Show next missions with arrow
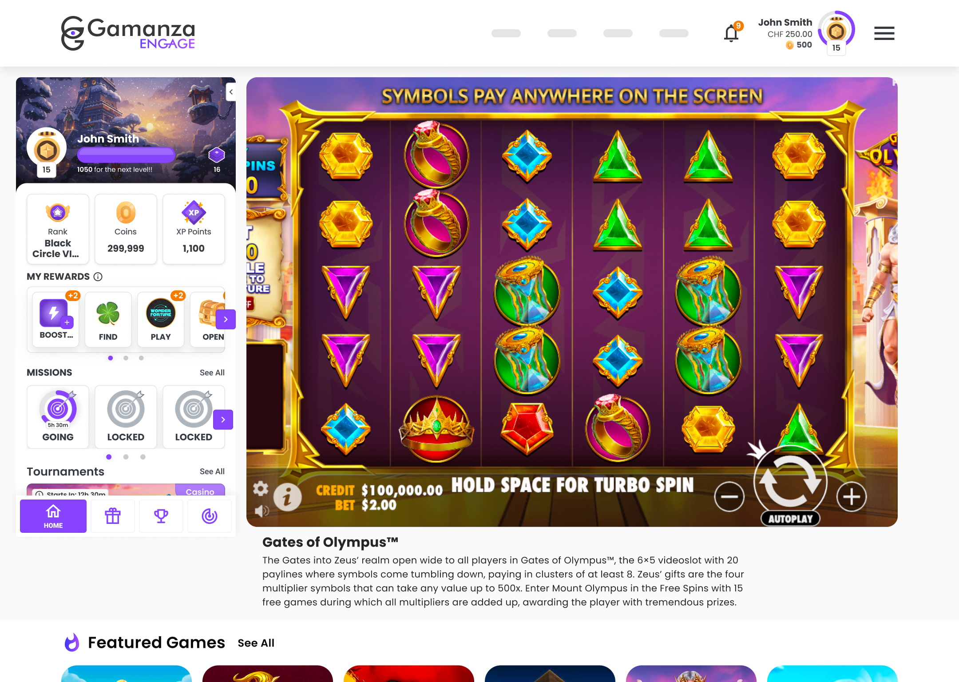Screen dimensions: 959x682 [x=223, y=420]
